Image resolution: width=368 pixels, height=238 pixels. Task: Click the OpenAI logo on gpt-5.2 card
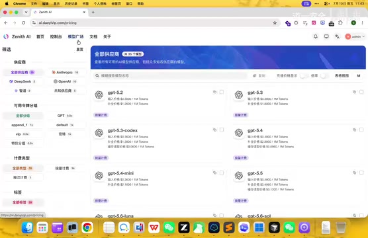tap(99, 95)
